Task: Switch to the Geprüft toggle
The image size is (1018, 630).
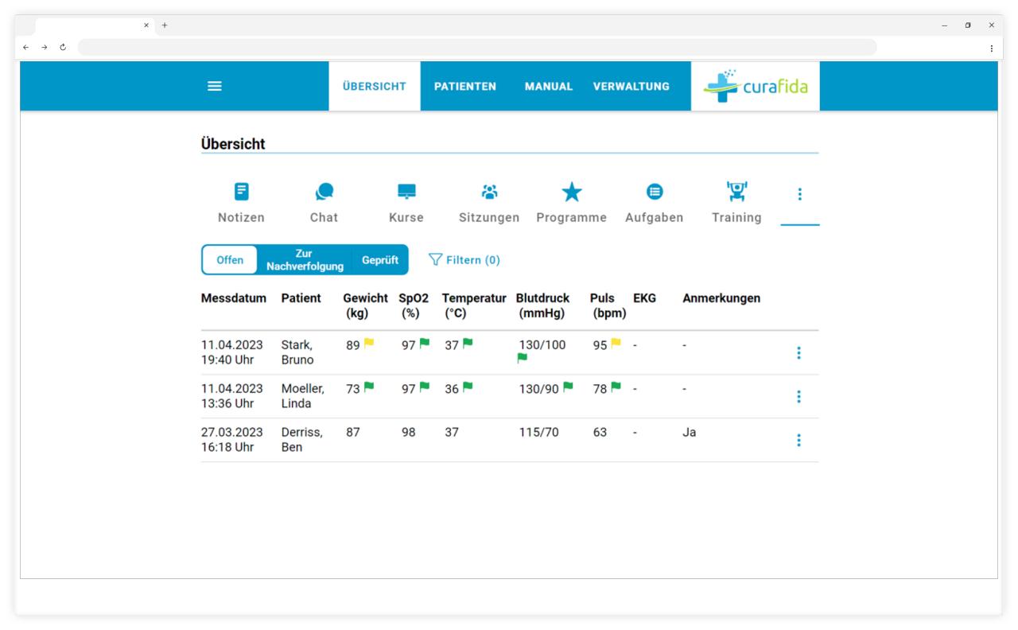Action: coord(380,260)
